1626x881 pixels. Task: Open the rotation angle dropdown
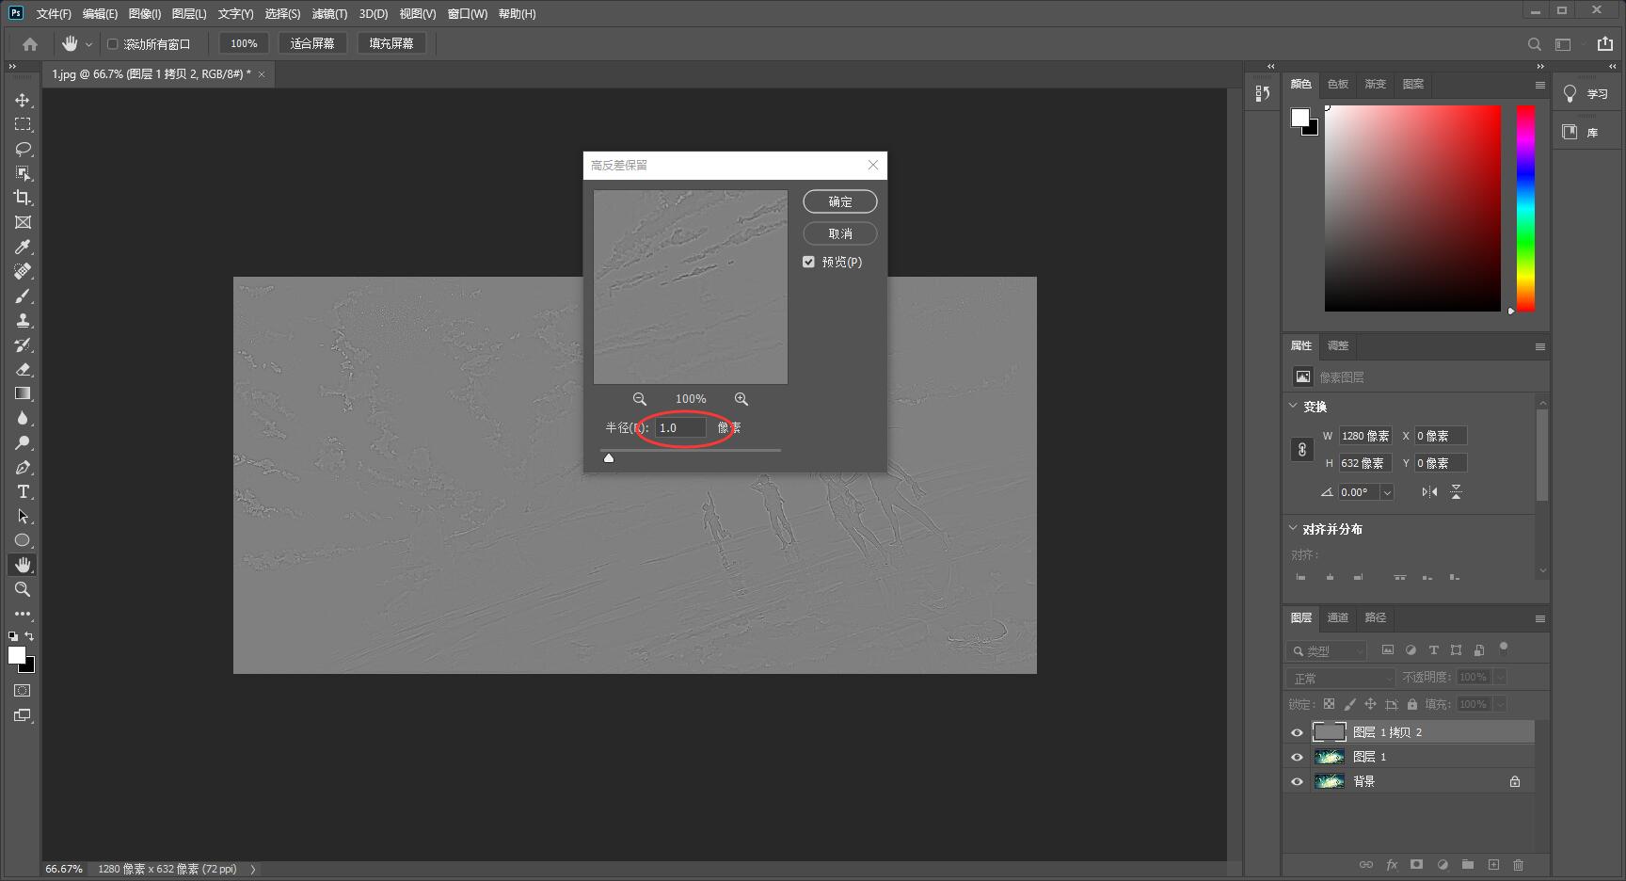click(1386, 492)
